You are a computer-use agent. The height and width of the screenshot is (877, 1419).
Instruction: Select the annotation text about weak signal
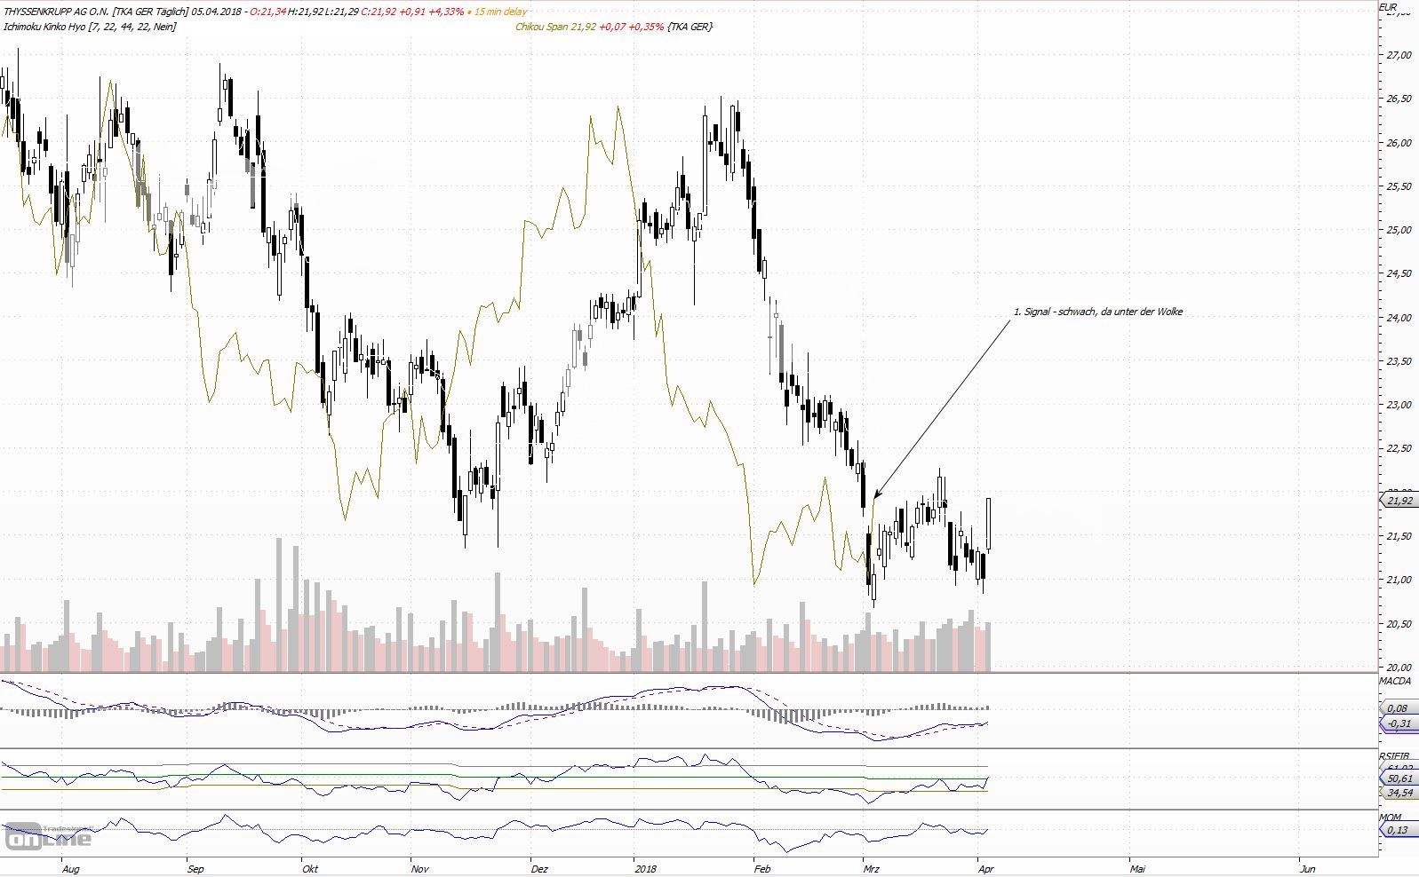pyautogui.click(x=1098, y=312)
